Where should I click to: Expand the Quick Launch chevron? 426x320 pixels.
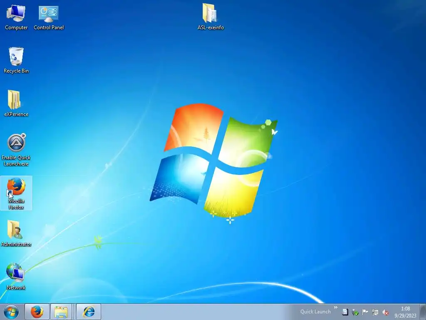[x=336, y=307]
